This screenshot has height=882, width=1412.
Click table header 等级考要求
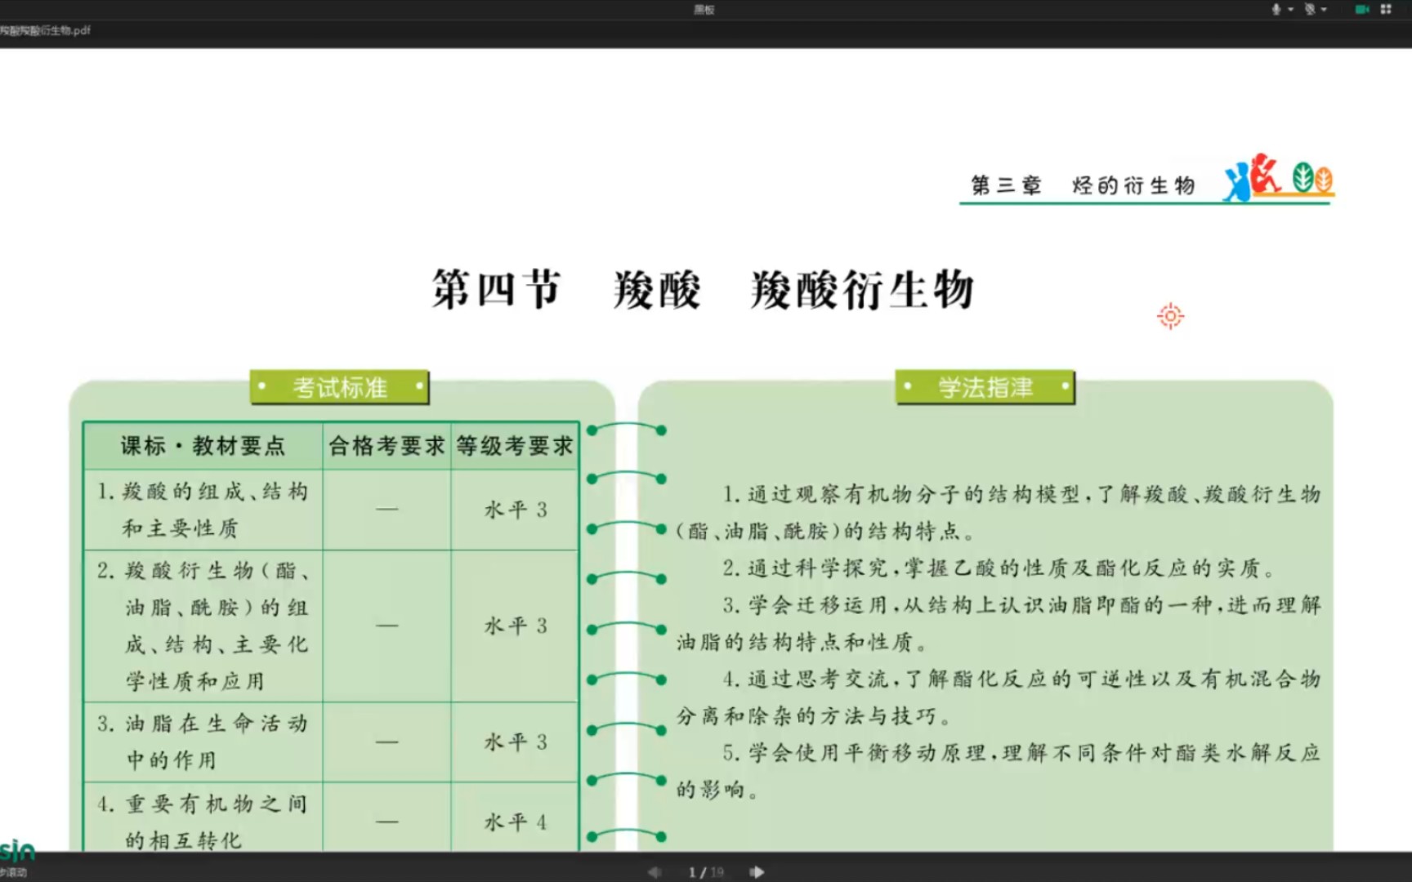tap(515, 446)
